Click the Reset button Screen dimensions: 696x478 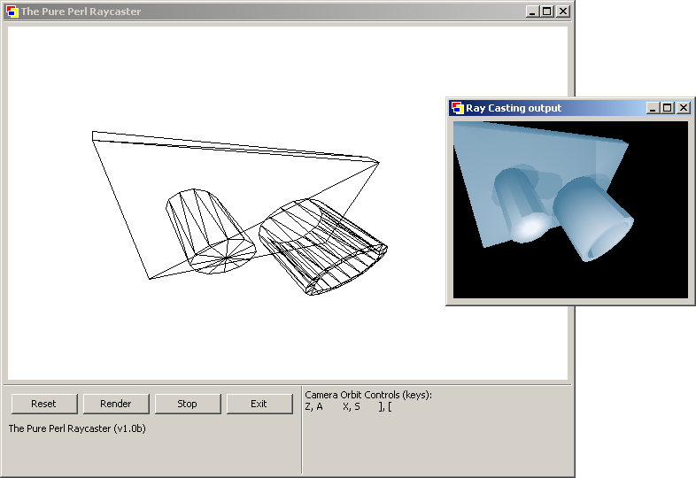tap(44, 404)
